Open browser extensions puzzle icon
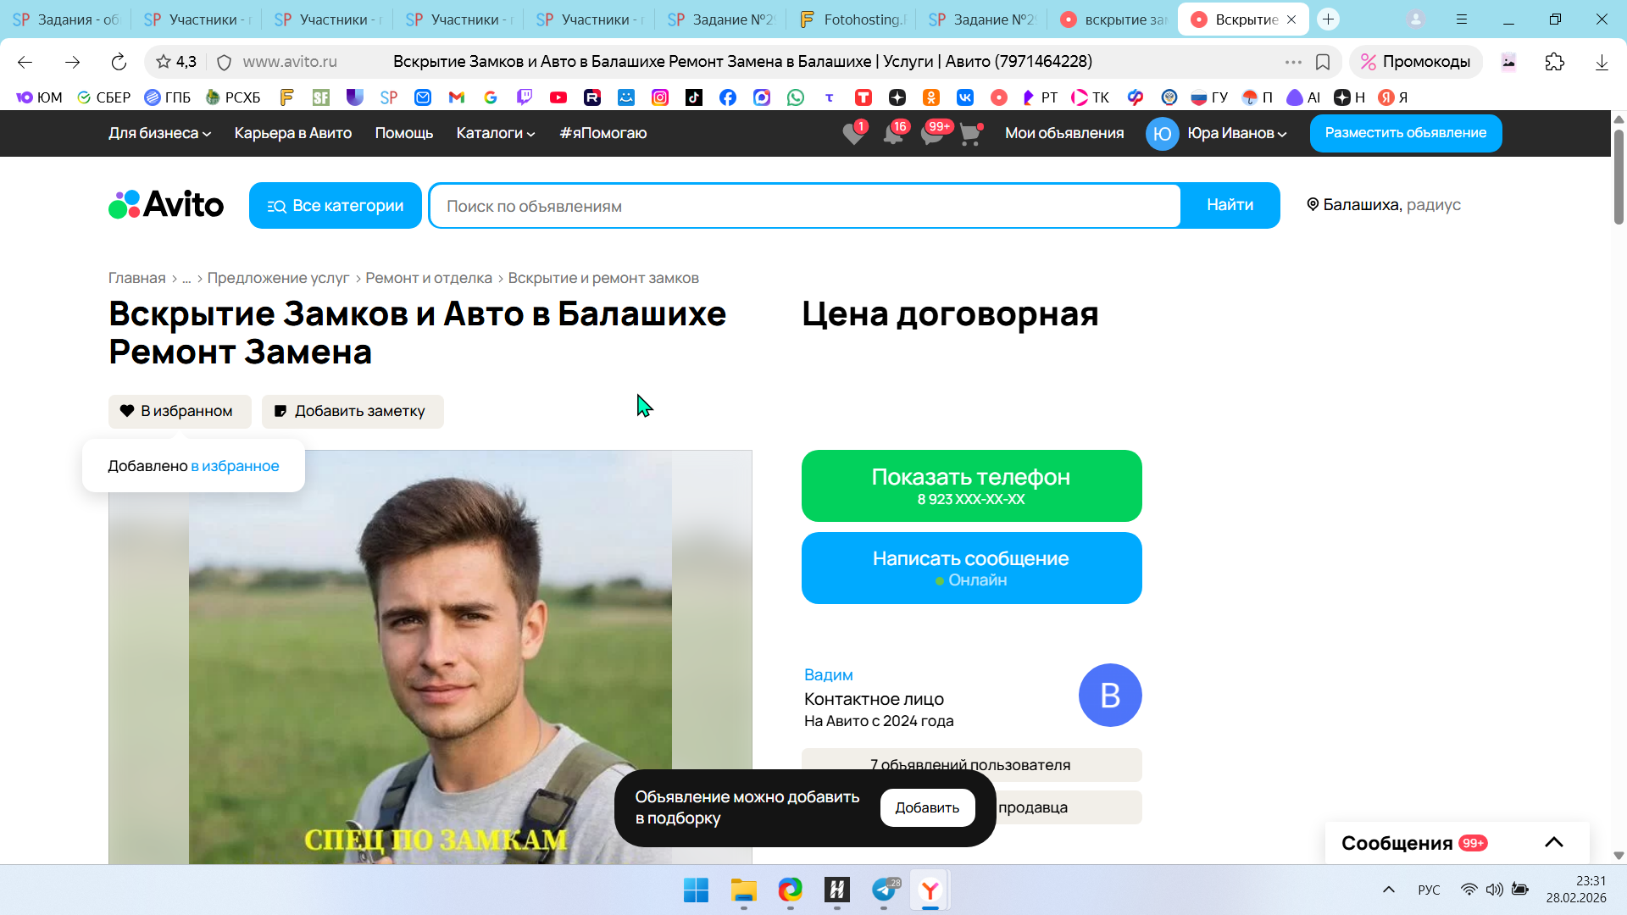Screen dimensions: 1627x915 point(1554,62)
